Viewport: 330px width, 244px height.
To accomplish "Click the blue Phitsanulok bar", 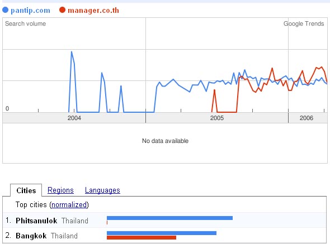I will pos(169,218).
